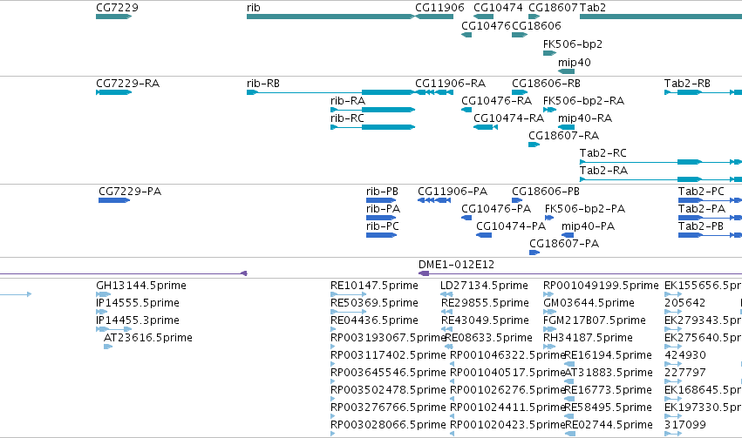Select the FK506-bp2 gene label

(x=573, y=44)
